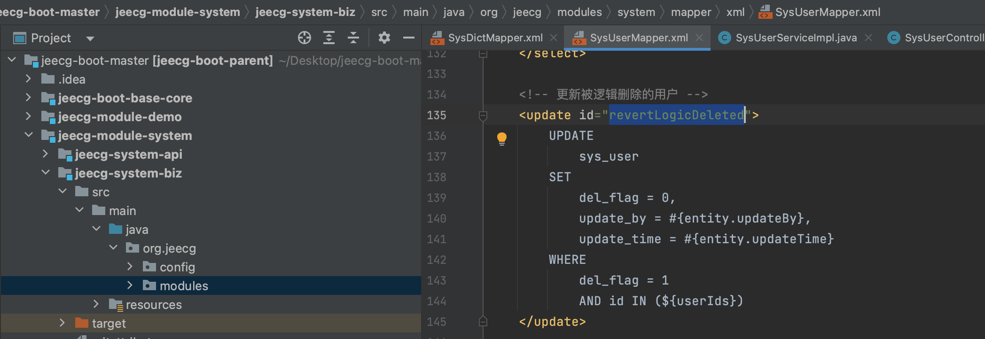Expand the config package chevron
This screenshot has height=339, width=985.
pyautogui.click(x=130, y=266)
